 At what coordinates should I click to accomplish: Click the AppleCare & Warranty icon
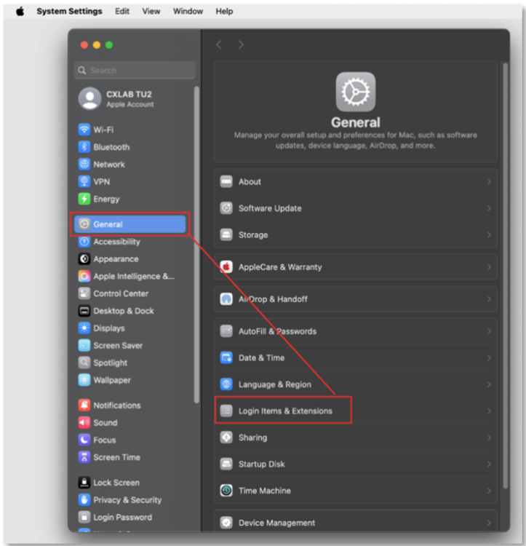tap(226, 267)
